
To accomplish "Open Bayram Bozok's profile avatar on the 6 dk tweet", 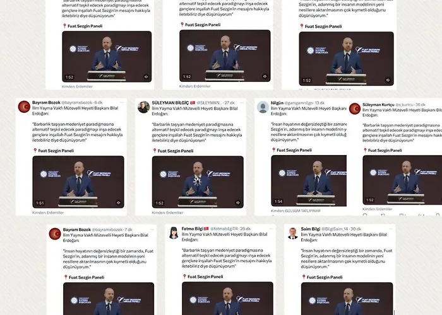I will click(24, 107).
